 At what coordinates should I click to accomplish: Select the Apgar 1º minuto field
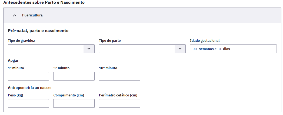tap(28, 76)
